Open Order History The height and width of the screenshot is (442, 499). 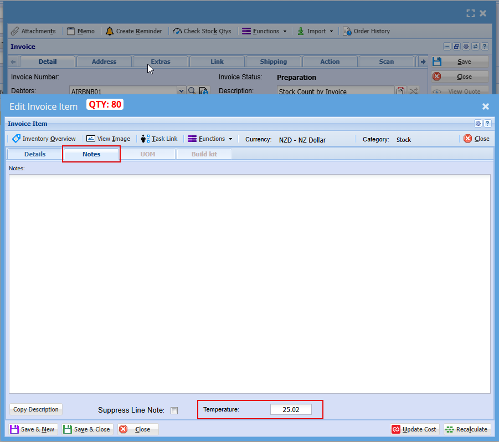point(366,31)
